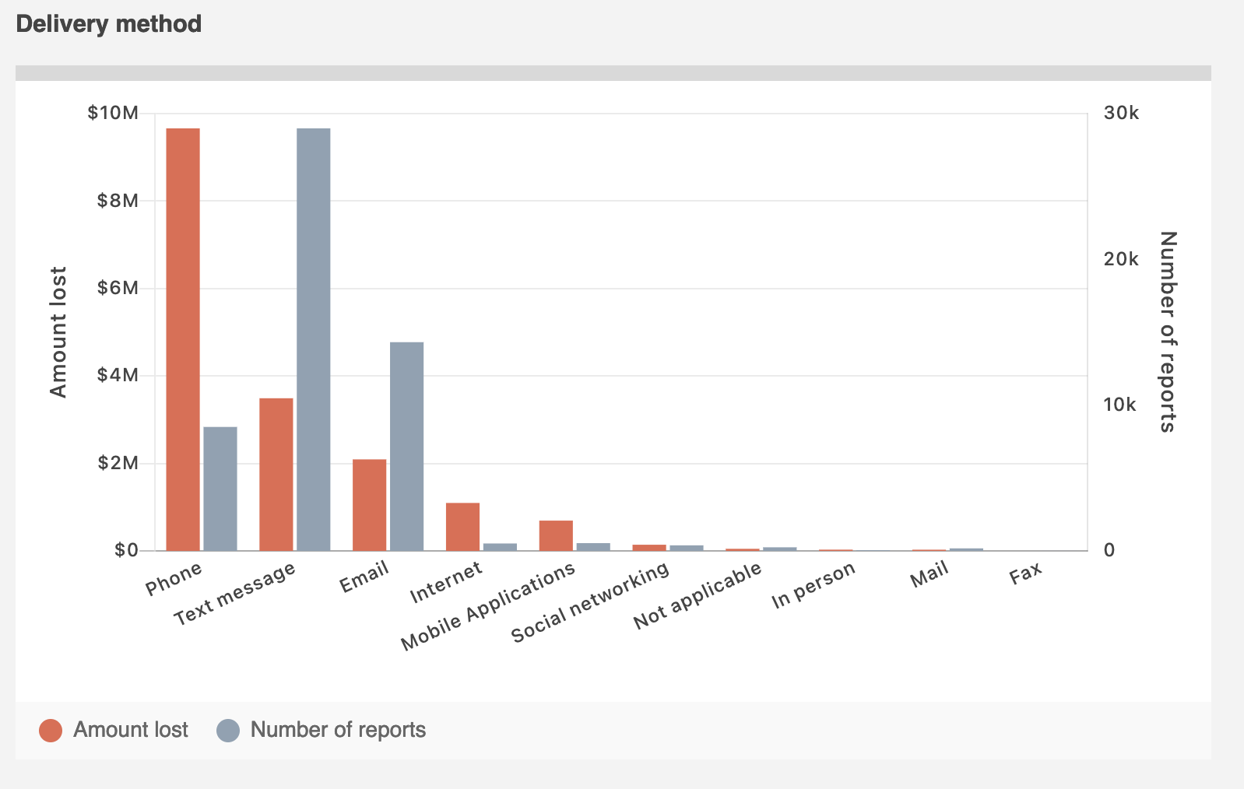Select the Email amount lost bar
Image resolution: width=1244 pixels, height=789 pixels.
pos(369,505)
